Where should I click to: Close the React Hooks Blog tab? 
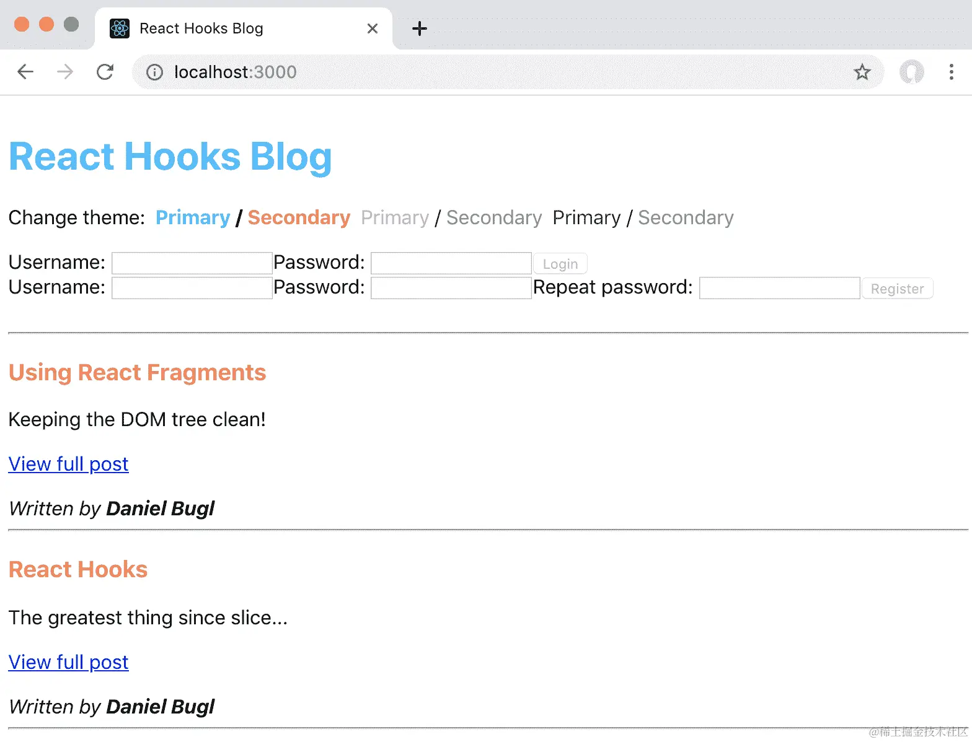click(x=373, y=28)
